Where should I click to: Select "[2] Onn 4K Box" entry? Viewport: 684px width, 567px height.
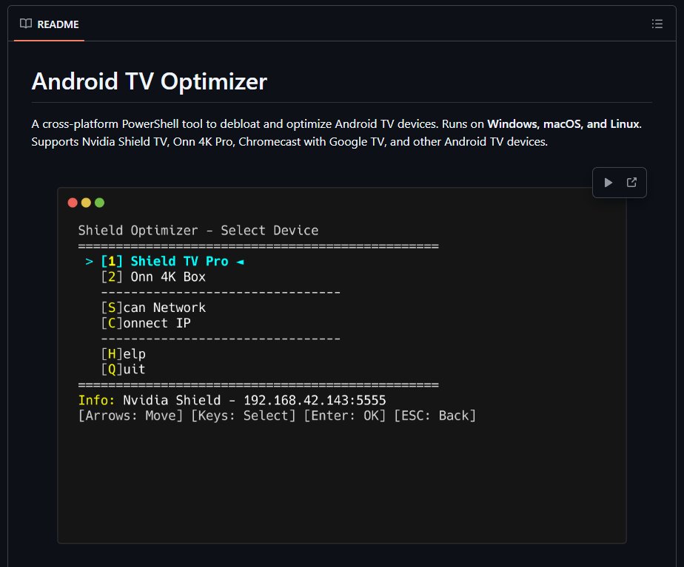point(153,277)
